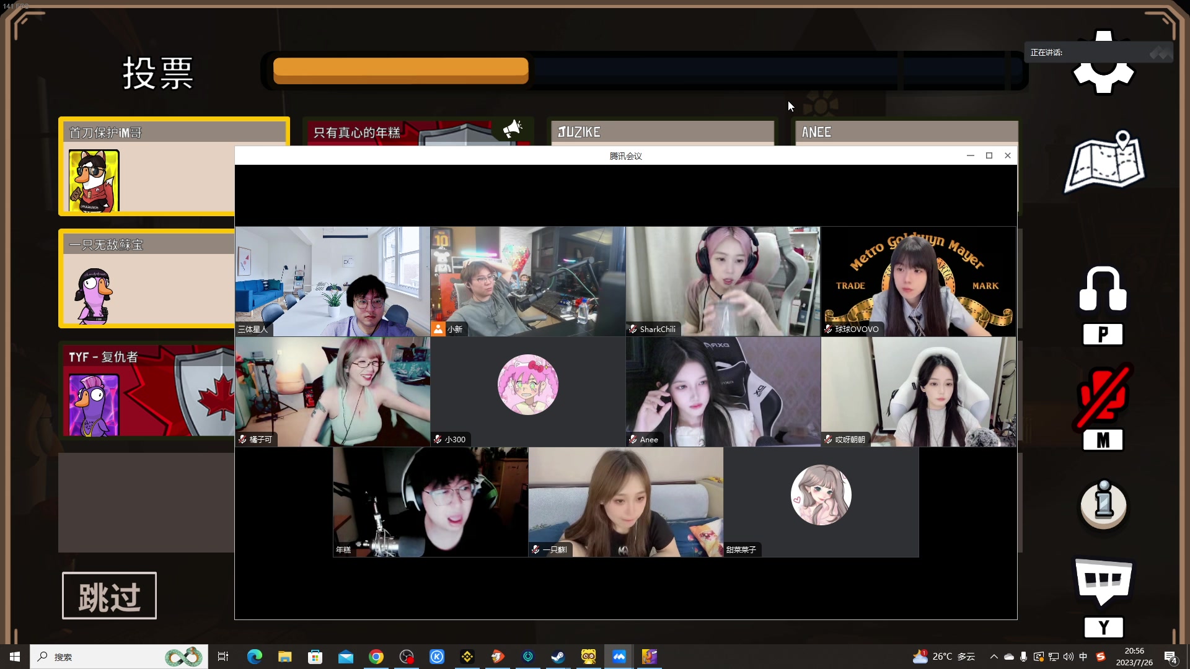Open the weather widget showing 26°C

pos(943,657)
